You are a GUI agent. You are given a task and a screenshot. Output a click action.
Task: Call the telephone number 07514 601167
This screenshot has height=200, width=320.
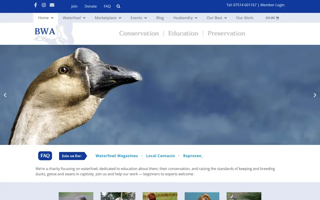pos(245,5)
